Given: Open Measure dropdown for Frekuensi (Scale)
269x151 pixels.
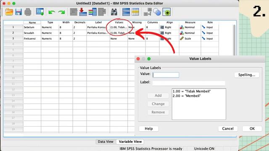Looking at the screenshot, I should click(x=190, y=39).
